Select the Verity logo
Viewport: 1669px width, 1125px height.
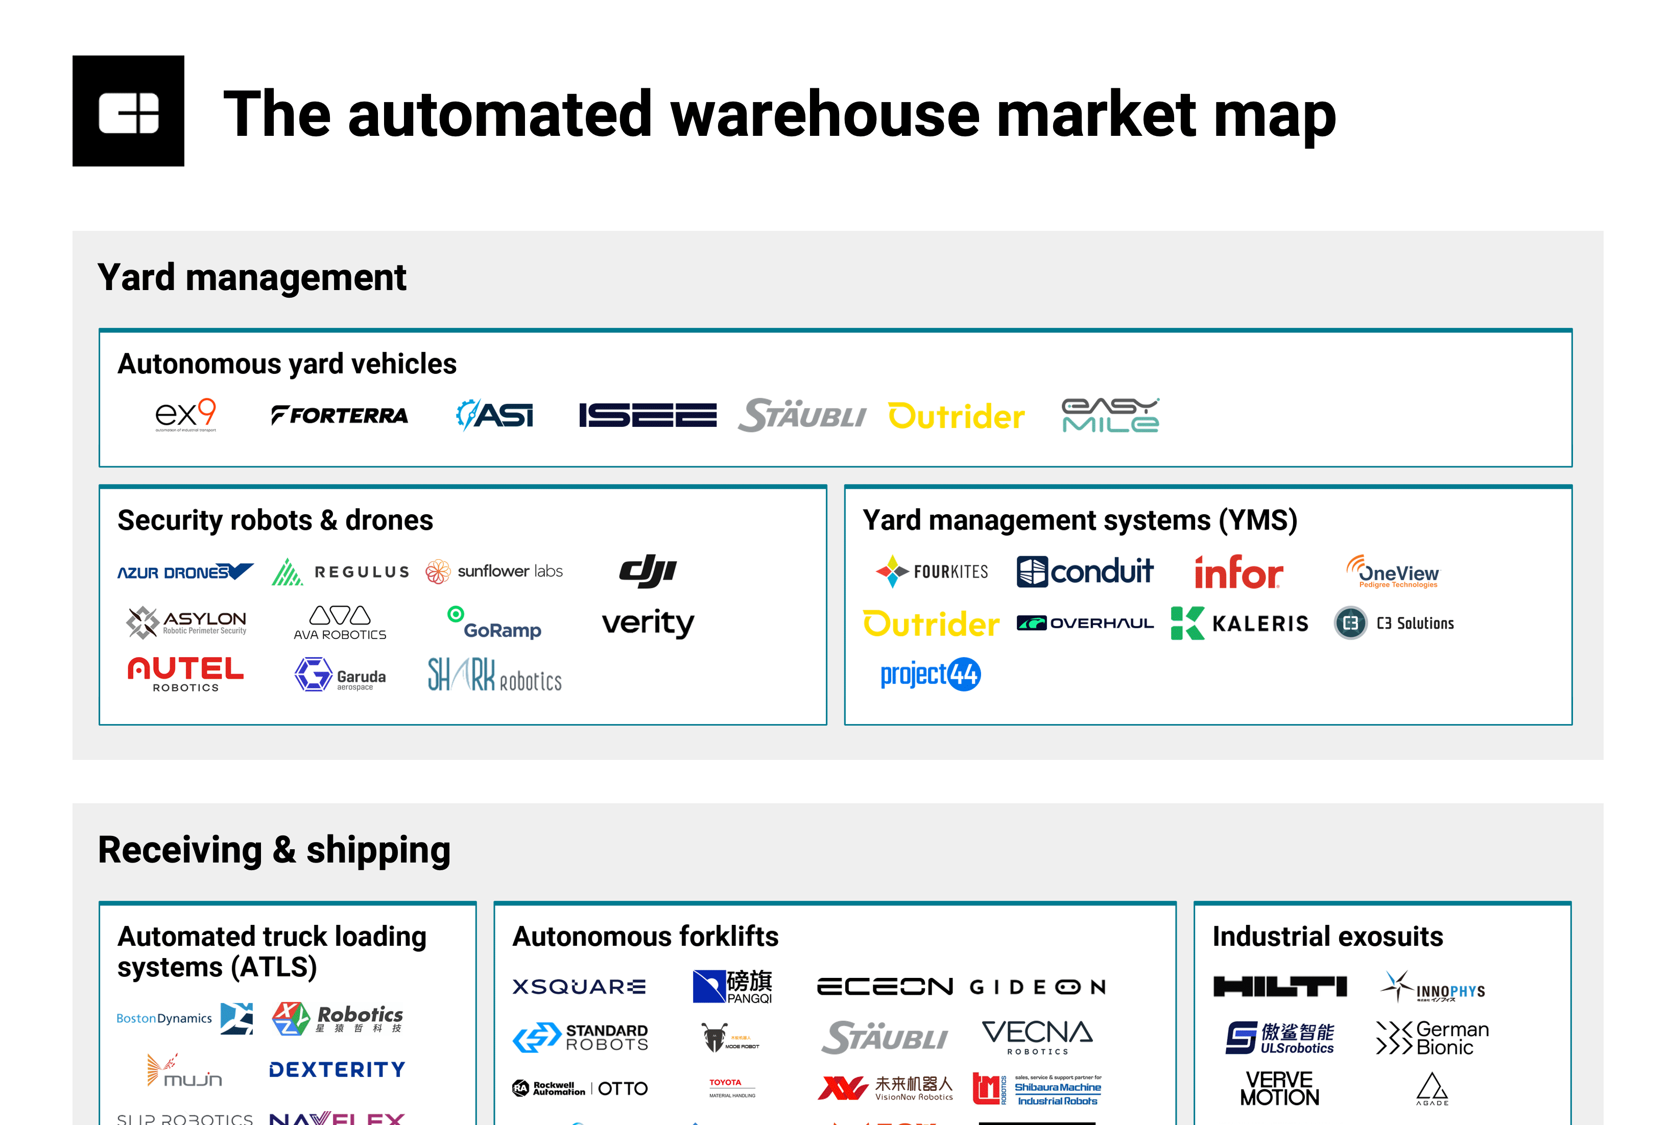click(648, 623)
